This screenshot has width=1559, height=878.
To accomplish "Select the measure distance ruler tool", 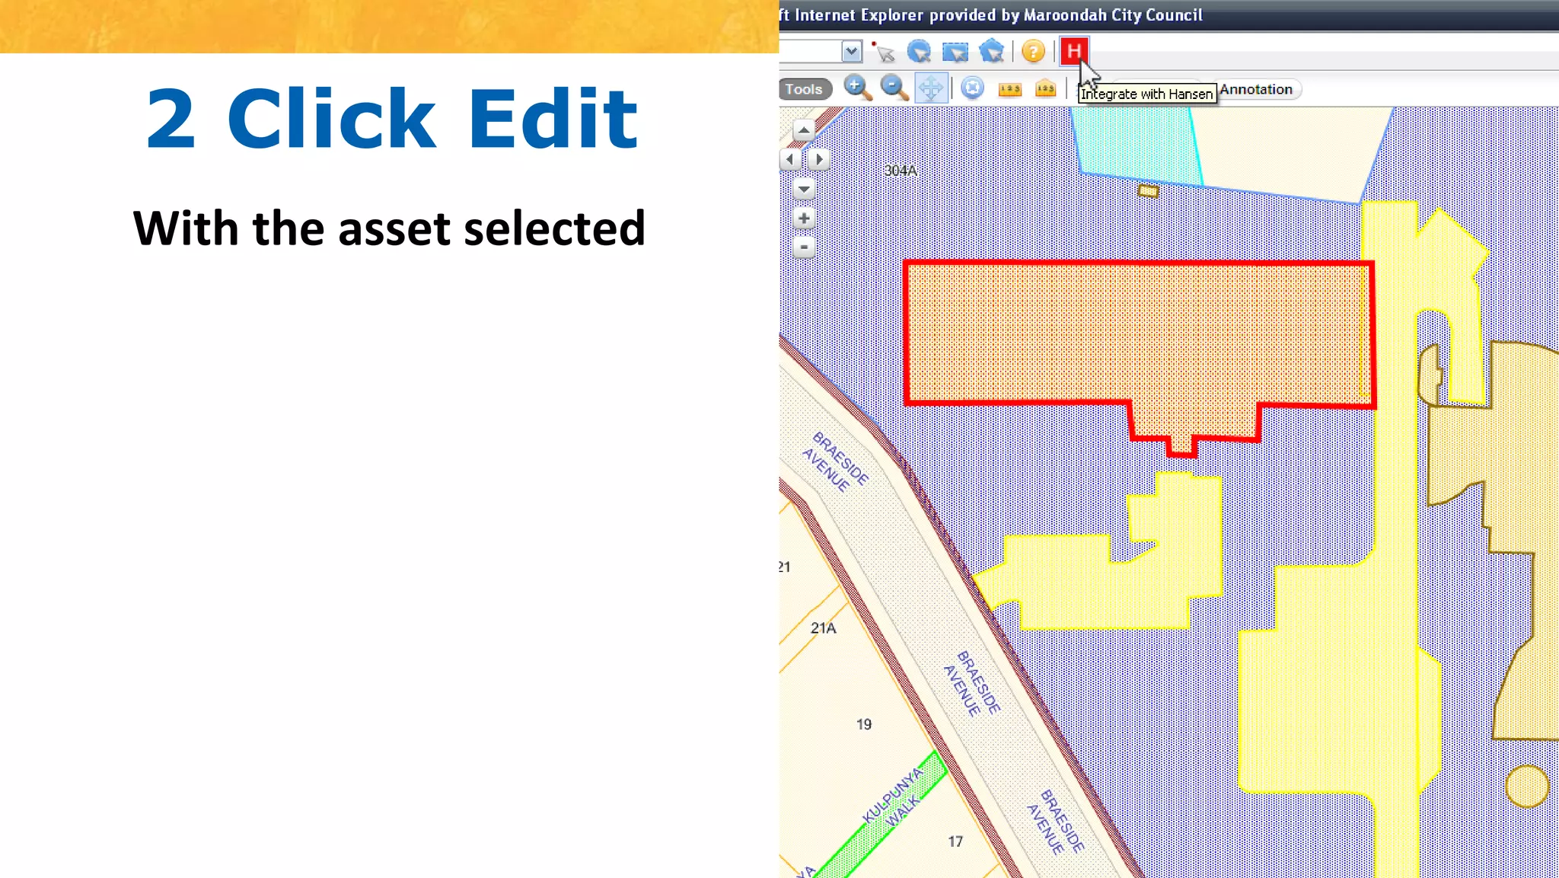I will [1009, 90].
